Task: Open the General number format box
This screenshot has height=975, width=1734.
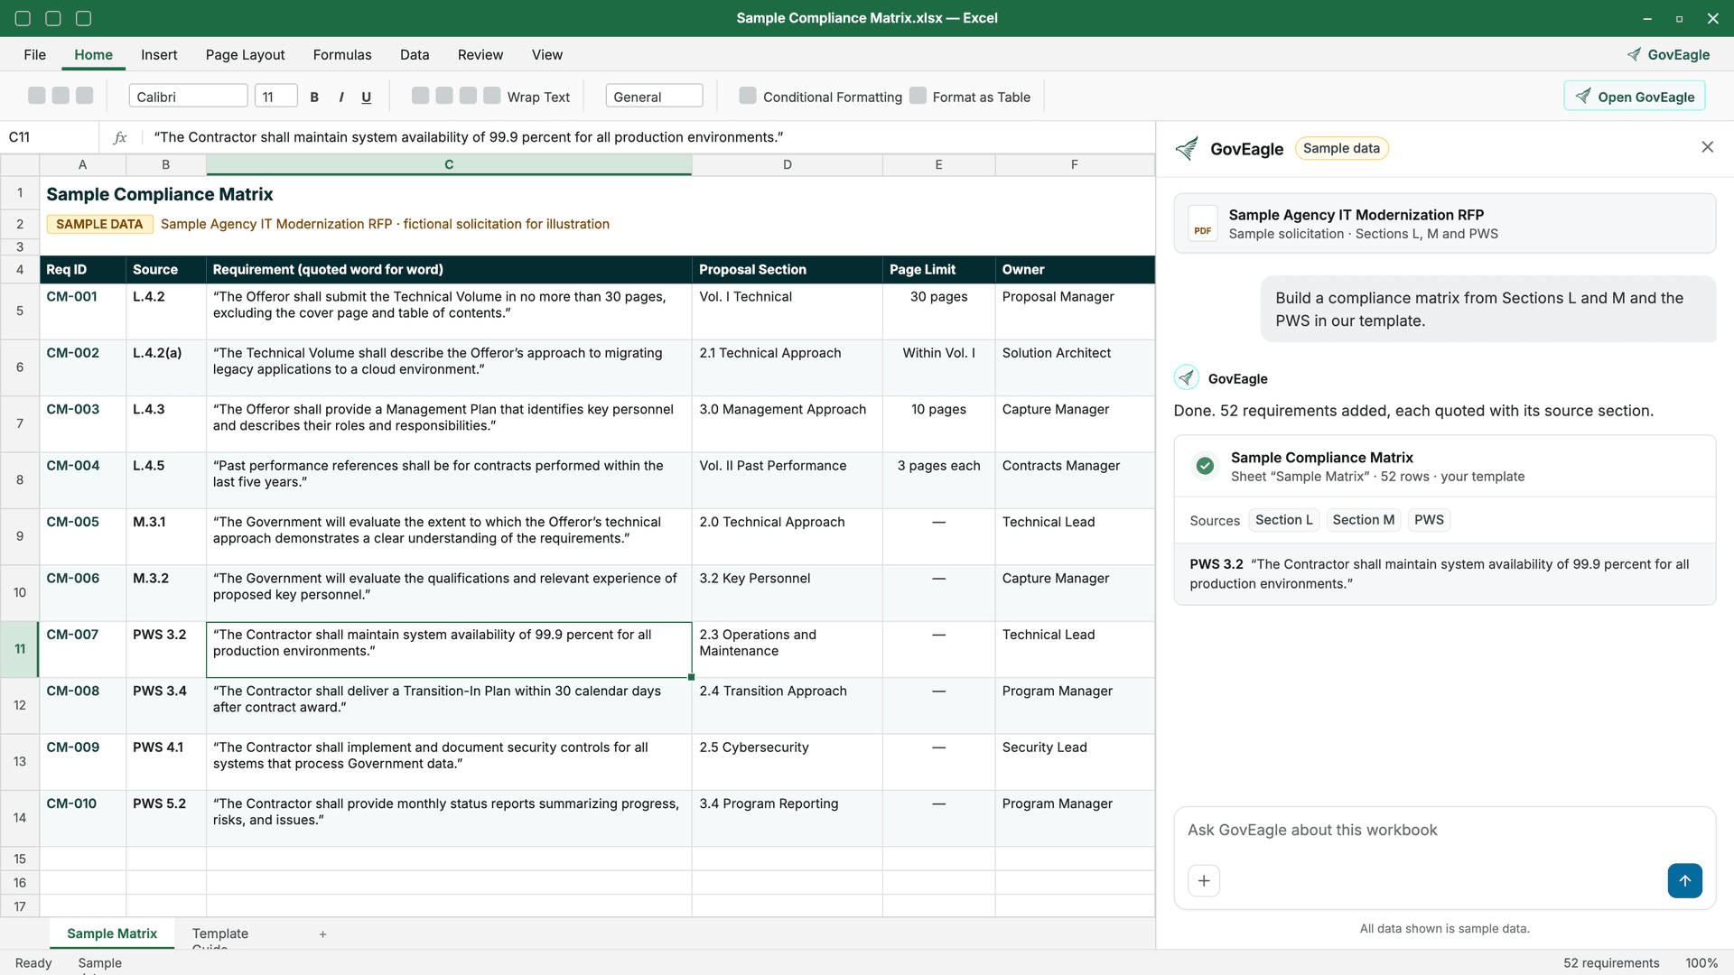Action: (x=654, y=97)
